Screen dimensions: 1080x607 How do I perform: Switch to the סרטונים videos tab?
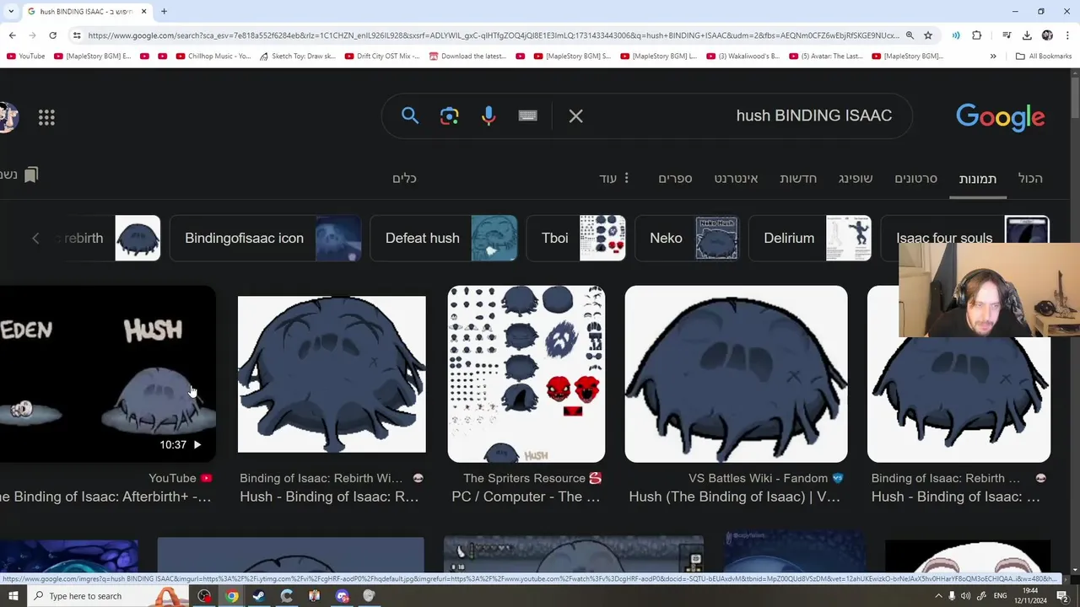pos(915,178)
